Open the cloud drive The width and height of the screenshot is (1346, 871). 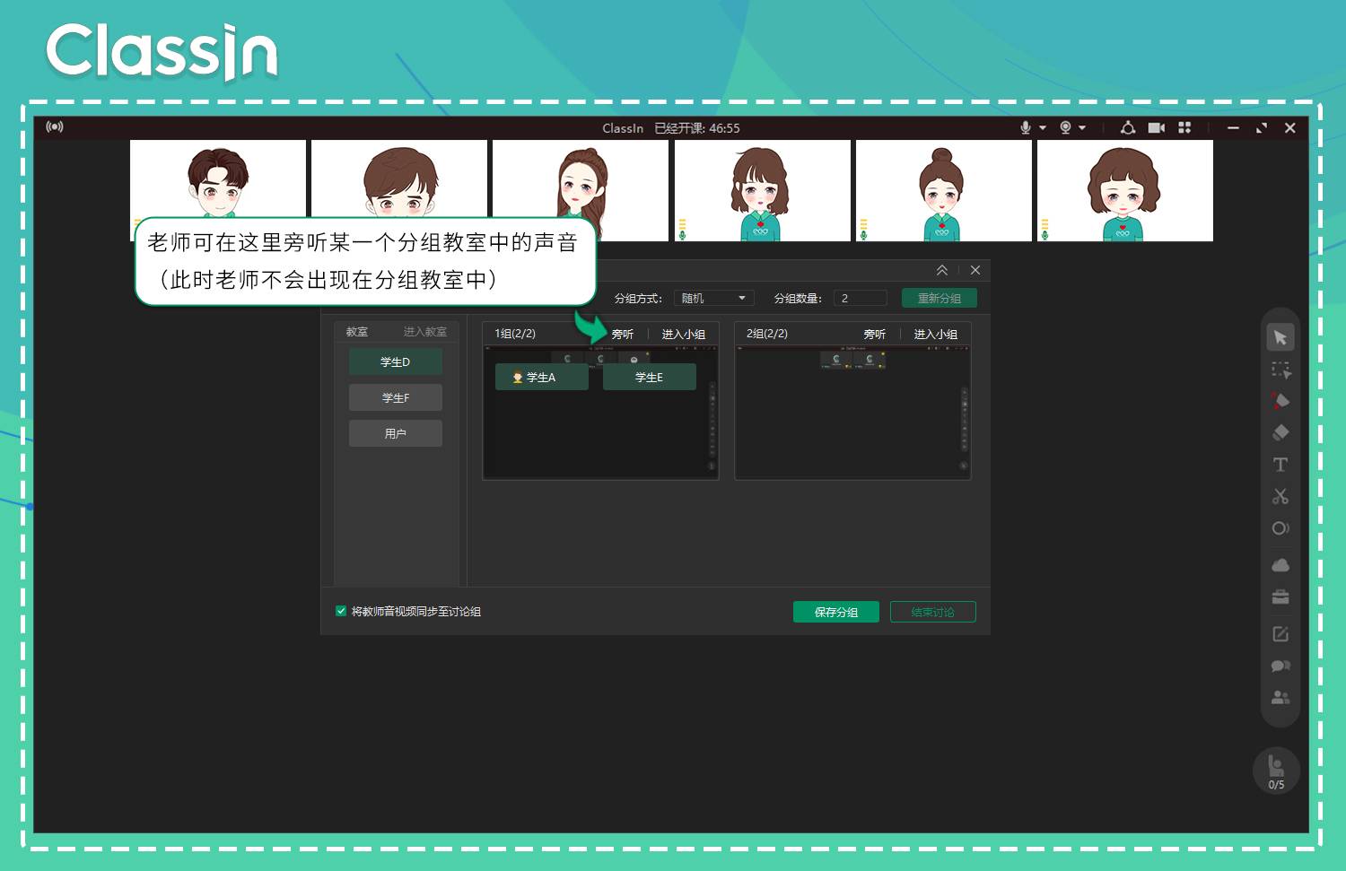[1280, 565]
